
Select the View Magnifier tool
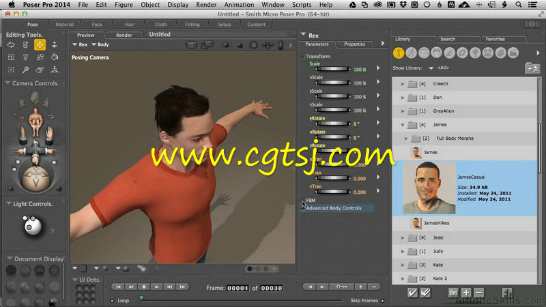25,70
